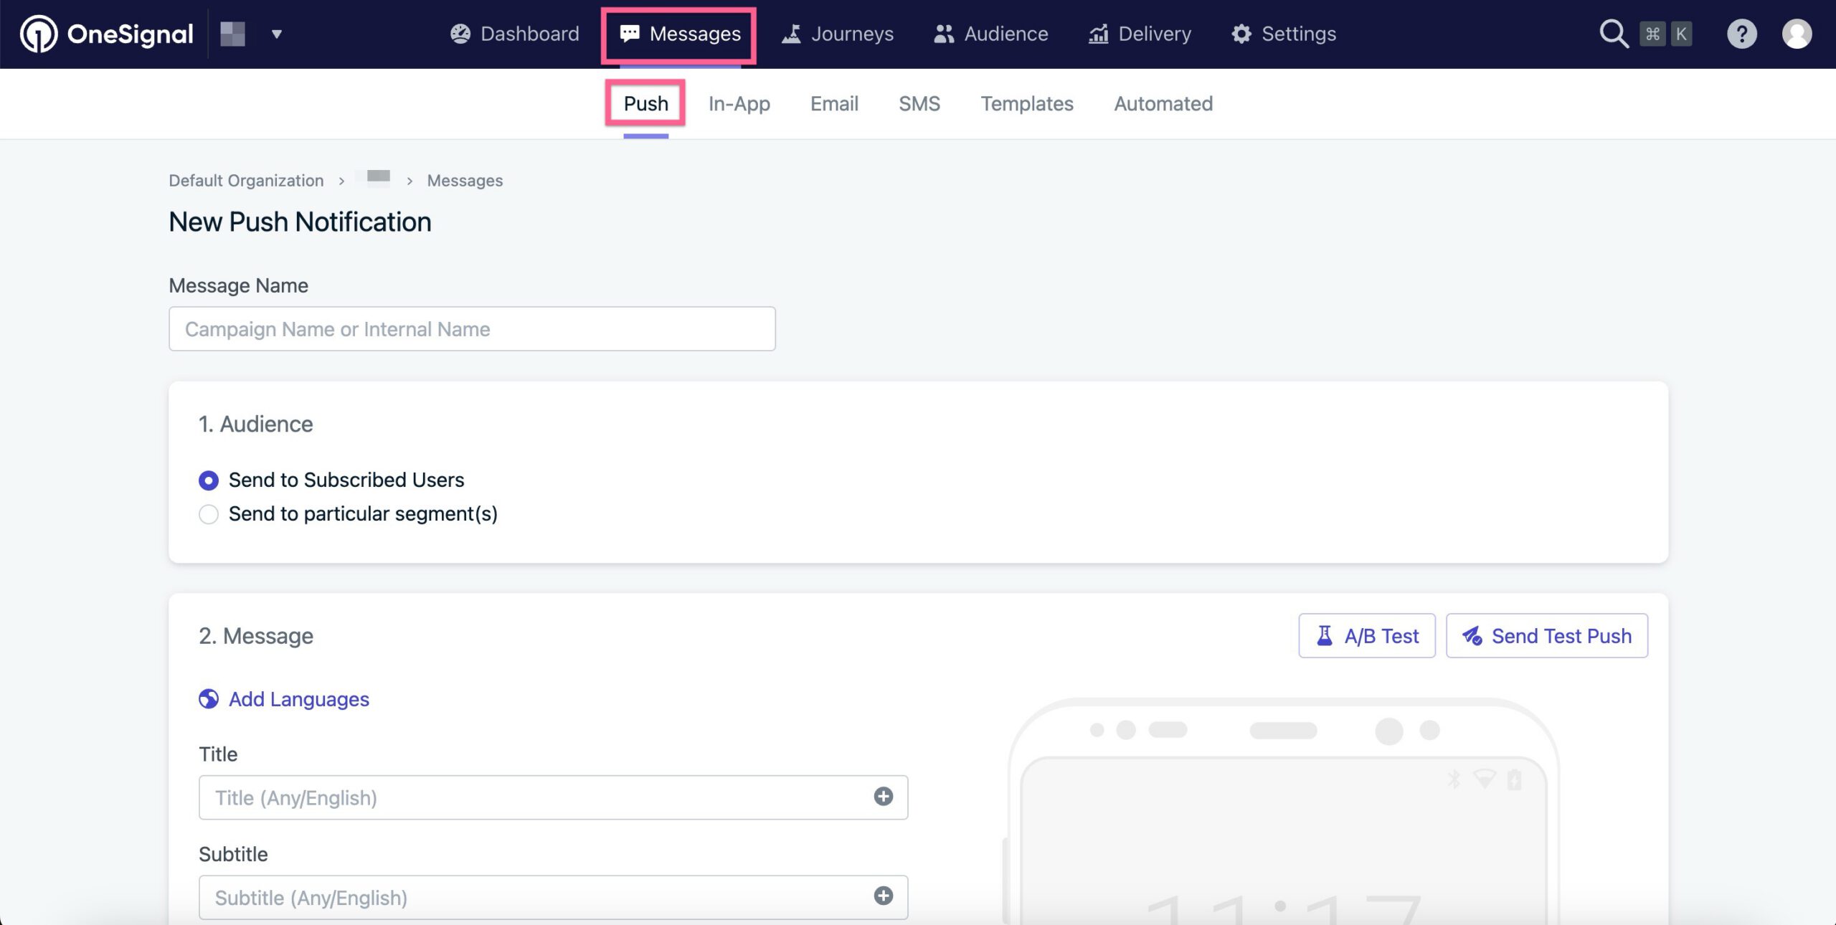Expand the app selector dropdown arrow
Image resolution: width=1836 pixels, height=925 pixels.
277,34
